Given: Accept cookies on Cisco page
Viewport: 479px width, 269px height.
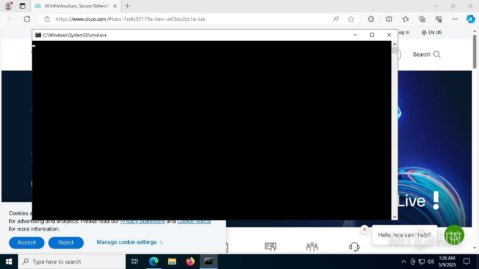Looking at the screenshot, I should click(x=27, y=242).
